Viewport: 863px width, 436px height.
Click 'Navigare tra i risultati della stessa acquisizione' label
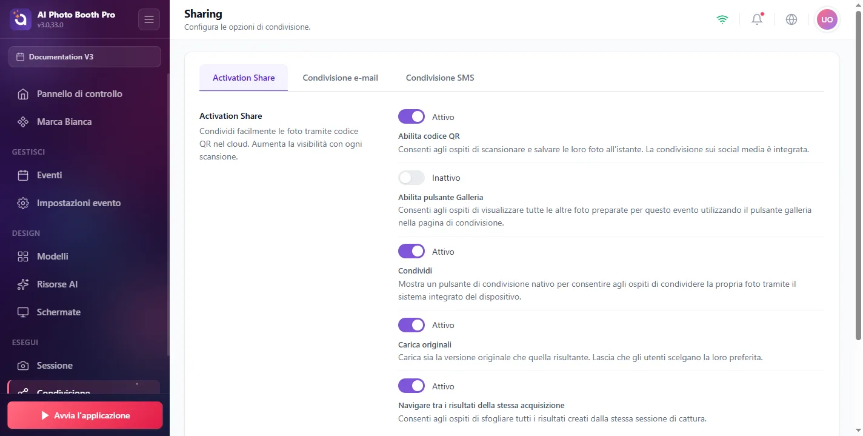pos(481,405)
